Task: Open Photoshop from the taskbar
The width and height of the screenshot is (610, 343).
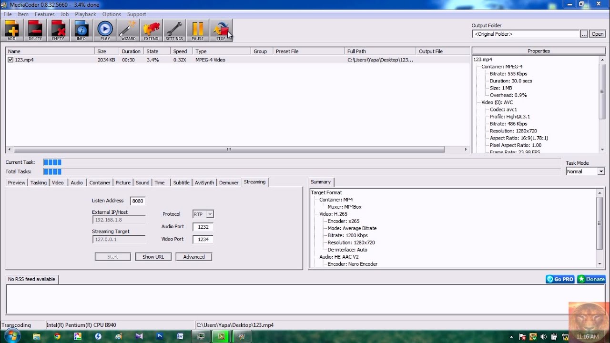Action: click(x=160, y=336)
